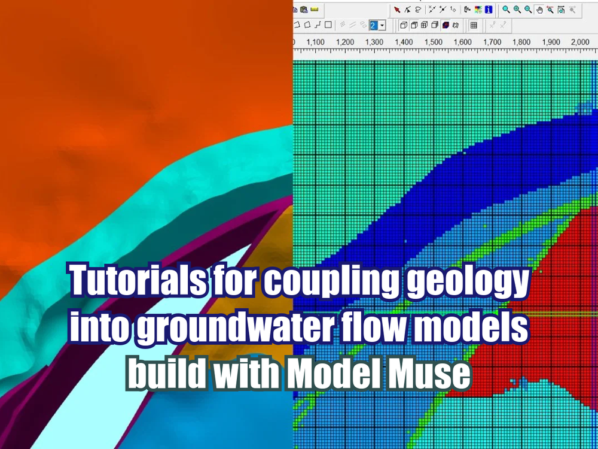The height and width of the screenshot is (449, 598).
Task: Click the boxed magnifier zoom-to-extents icon
Action: 561,10
